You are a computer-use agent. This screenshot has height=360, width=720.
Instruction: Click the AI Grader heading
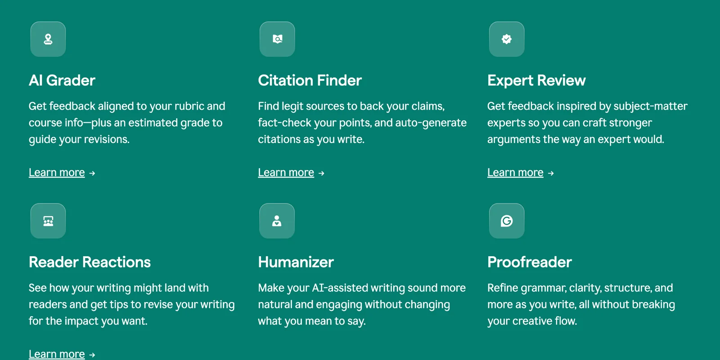(62, 80)
